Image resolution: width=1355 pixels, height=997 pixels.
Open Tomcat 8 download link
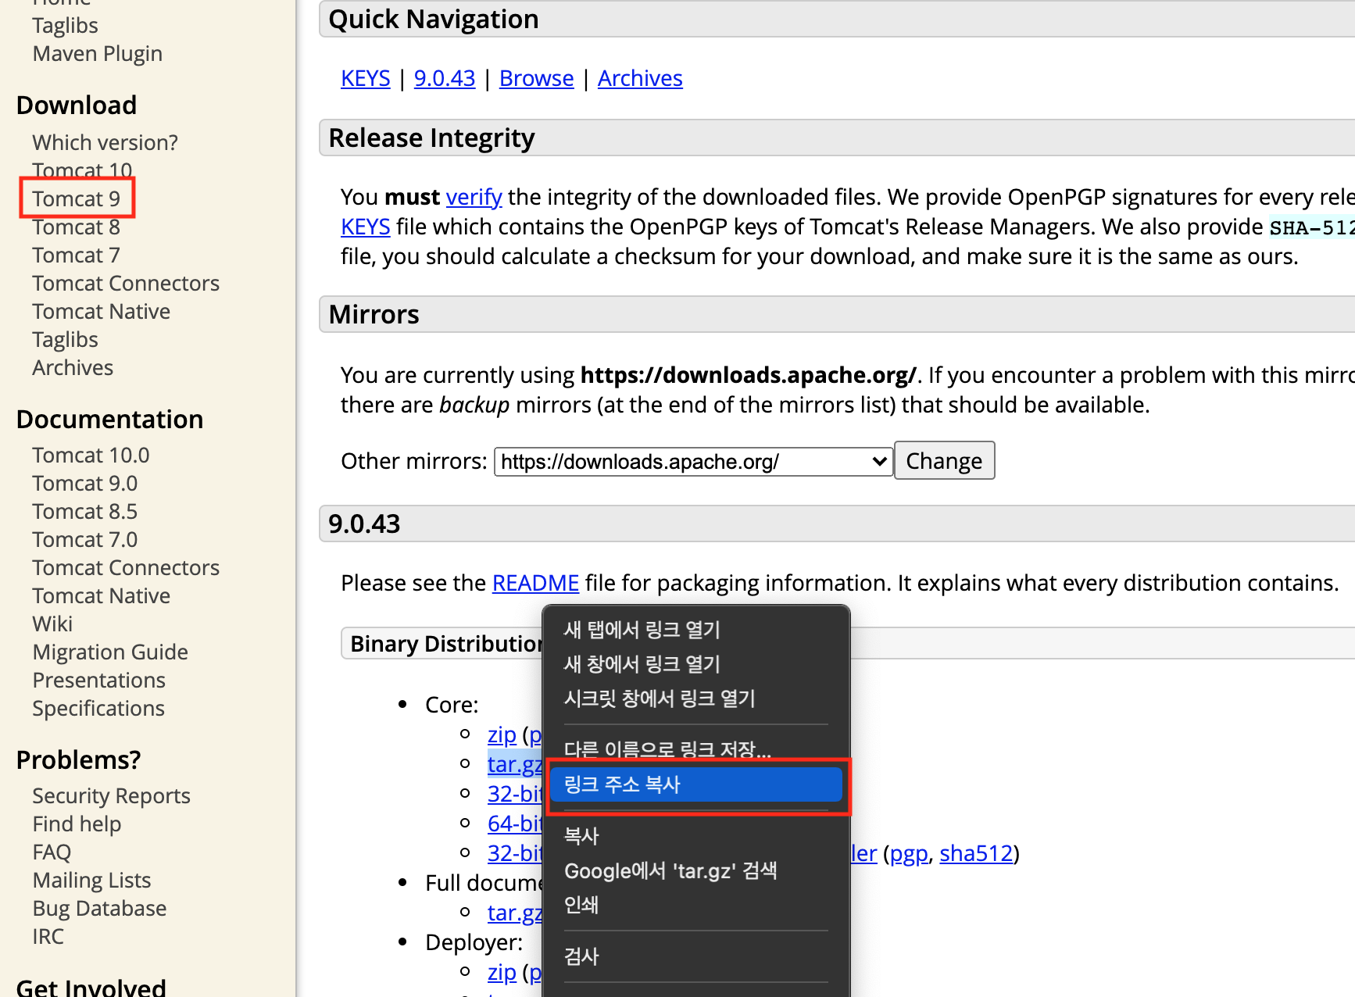pos(76,227)
